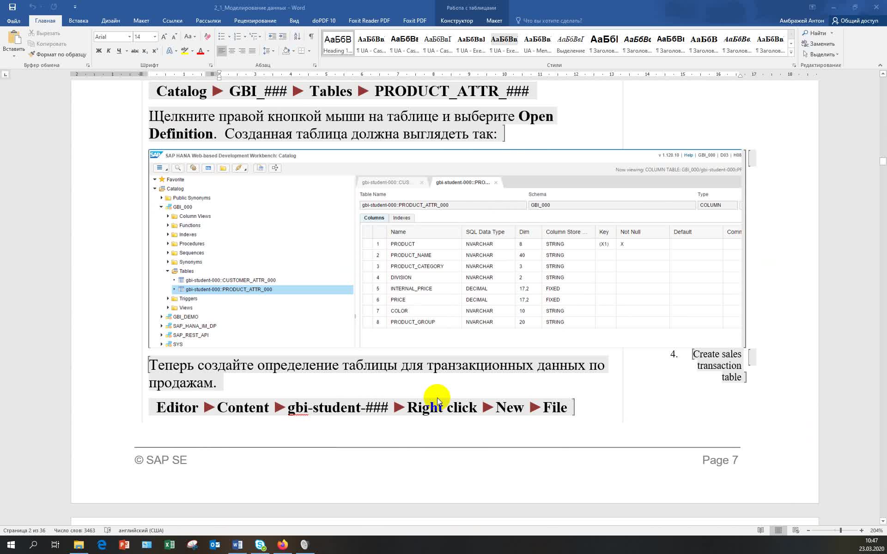Screen dimensions: 887x554
Task: Switch to the Design (Дизайн) tab
Action: [x=110, y=21]
